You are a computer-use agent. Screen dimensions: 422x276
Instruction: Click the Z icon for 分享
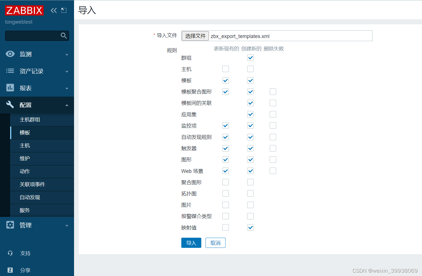tap(10, 270)
